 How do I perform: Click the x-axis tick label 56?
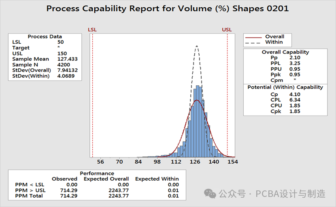[x=100, y=162]
